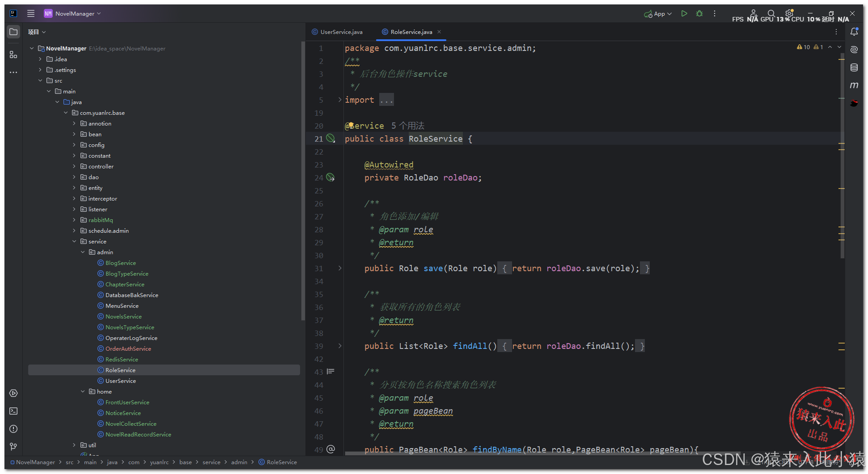Click the Spring bean gutter icon on line 21

[330, 138]
